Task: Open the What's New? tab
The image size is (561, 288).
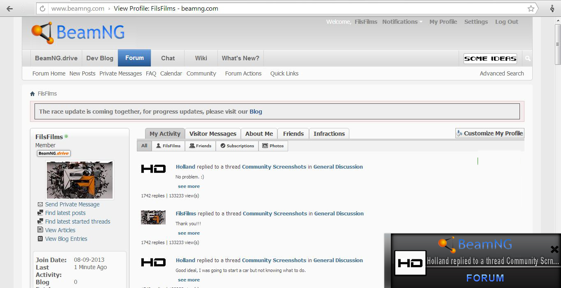Action: (240, 58)
